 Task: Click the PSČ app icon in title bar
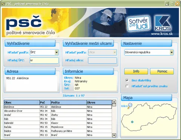coord(3,4)
